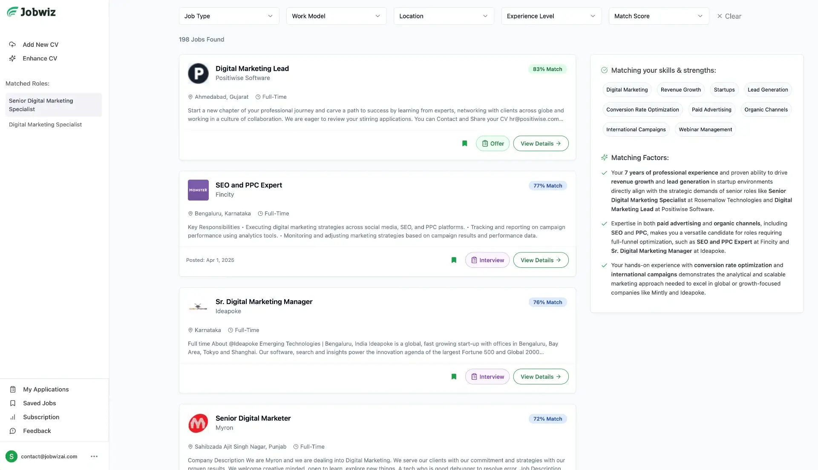Click the Myron company logo
The image size is (818, 470).
[198, 423]
